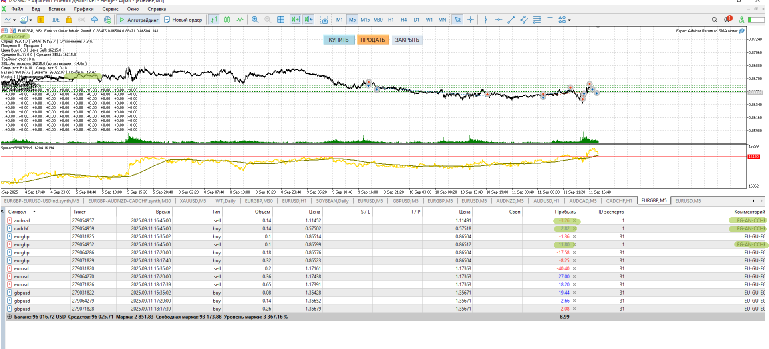This screenshot has width=769, height=349.
Task: Switch chart to candlesticks display
Action: click(x=227, y=20)
